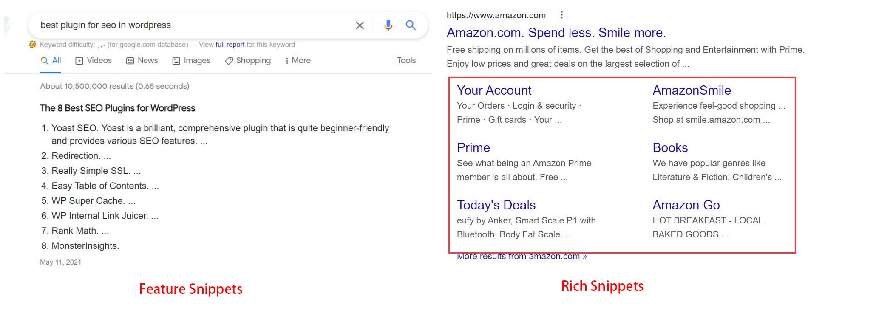Select the News search tab icon
876x313 pixels.
[x=130, y=60]
